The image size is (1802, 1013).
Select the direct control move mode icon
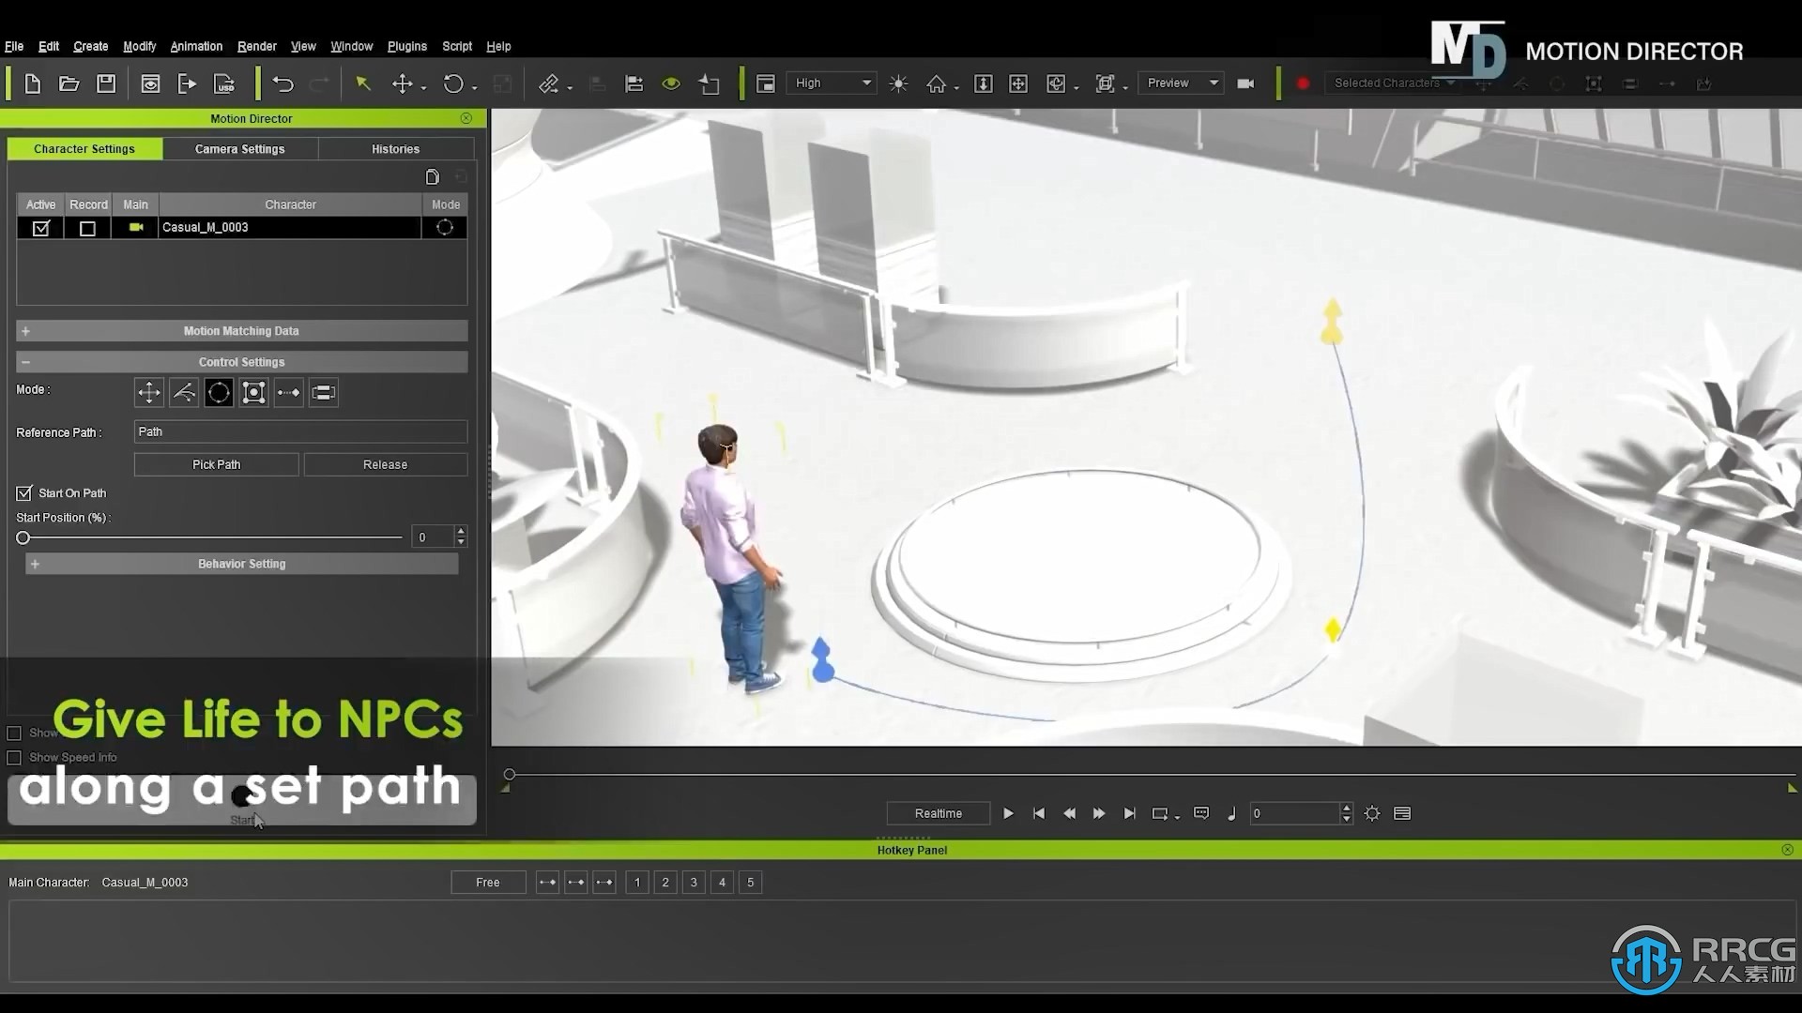(148, 392)
